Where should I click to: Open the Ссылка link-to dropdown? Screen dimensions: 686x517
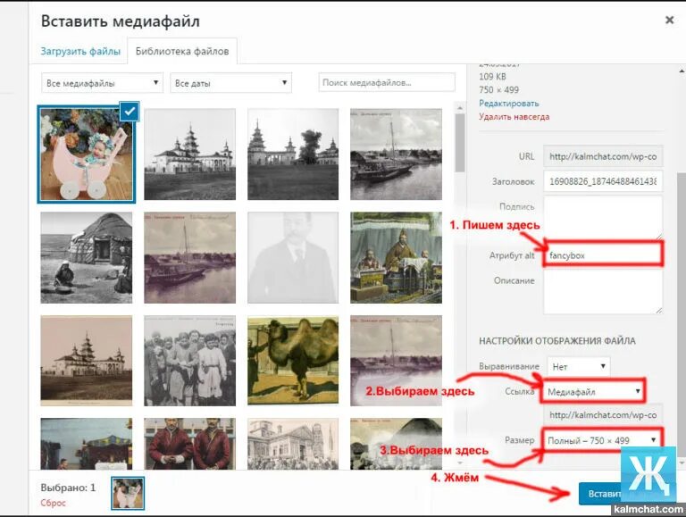click(594, 391)
